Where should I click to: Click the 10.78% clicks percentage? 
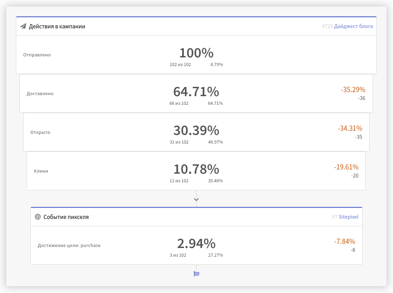196,169
